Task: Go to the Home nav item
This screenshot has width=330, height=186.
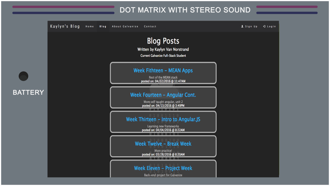Action: [90, 26]
